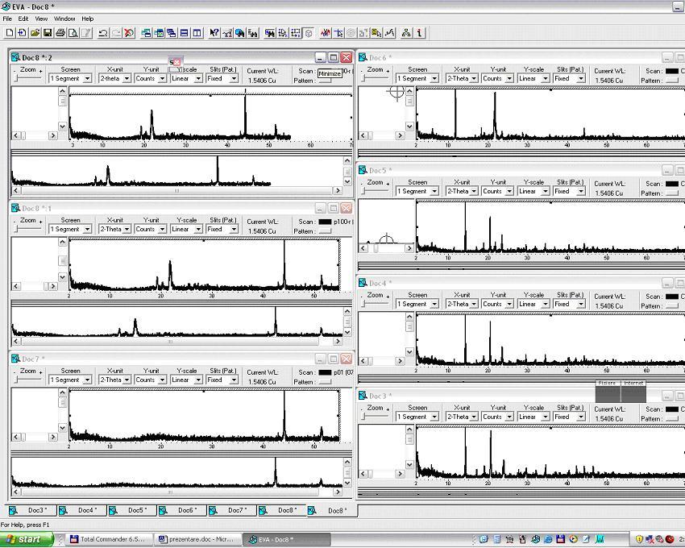
Task: Open Screen dropdown in Doc7 window
Action: [70, 380]
